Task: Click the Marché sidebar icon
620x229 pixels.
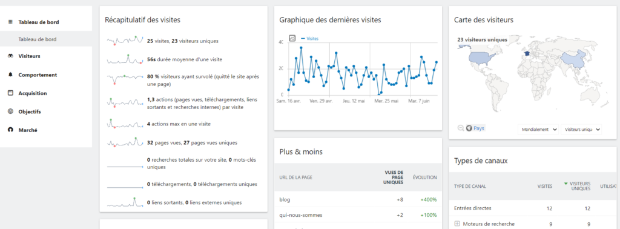Action: click(x=11, y=130)
